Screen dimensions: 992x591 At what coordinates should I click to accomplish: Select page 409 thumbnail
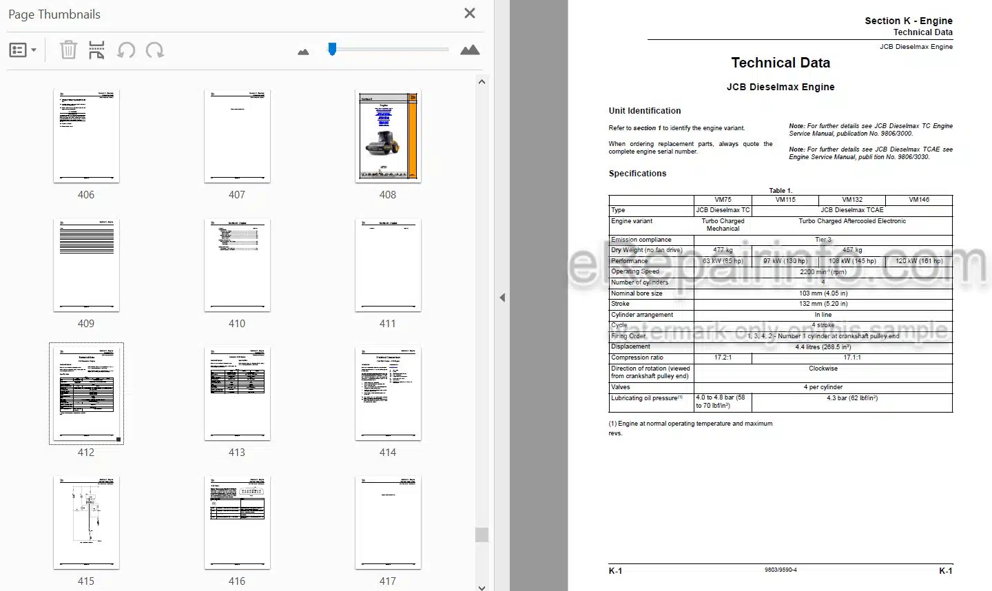(x=86, y=265)
